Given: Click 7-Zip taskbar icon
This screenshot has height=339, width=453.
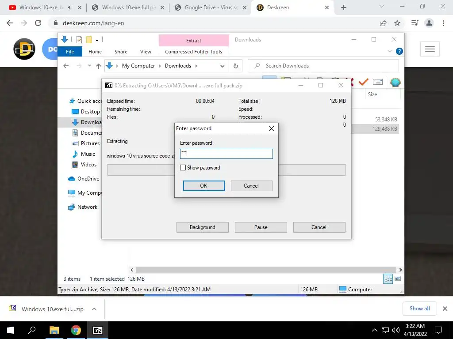Looking at the screenshot, I should click(x=98, y=330).
